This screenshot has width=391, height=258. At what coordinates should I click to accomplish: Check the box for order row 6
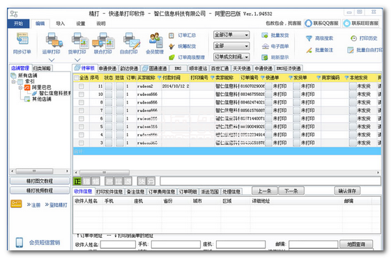tap(82, 118)
